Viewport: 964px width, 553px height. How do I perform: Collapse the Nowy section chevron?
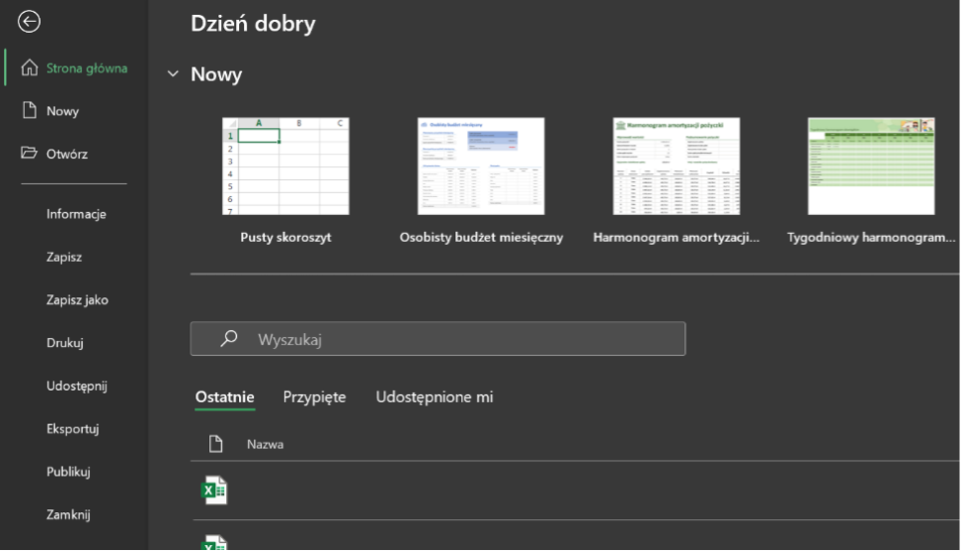[x=173, y=75]
